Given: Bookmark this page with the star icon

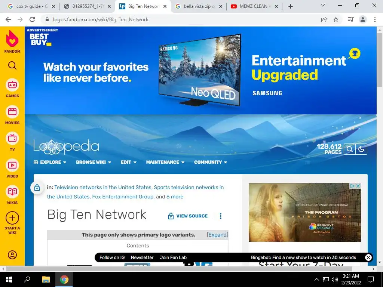Looking at the screenshot, I should point(336,19).
